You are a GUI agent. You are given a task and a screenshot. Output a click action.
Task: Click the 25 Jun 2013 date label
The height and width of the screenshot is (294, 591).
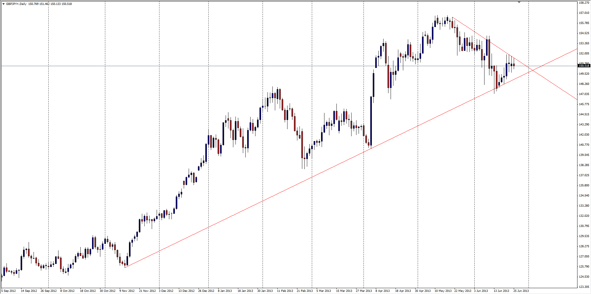(x=521, y=291)
